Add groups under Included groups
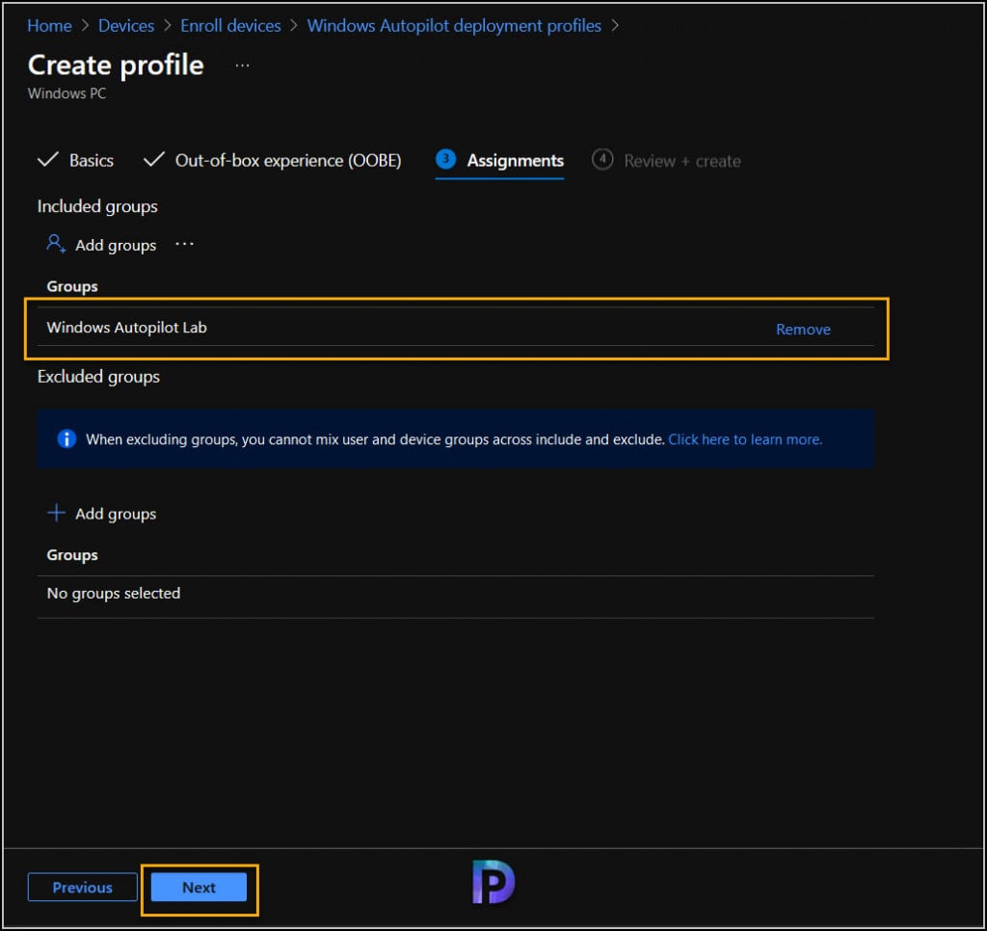The width and height of the screenshot is (987, 931). [101, 245]
